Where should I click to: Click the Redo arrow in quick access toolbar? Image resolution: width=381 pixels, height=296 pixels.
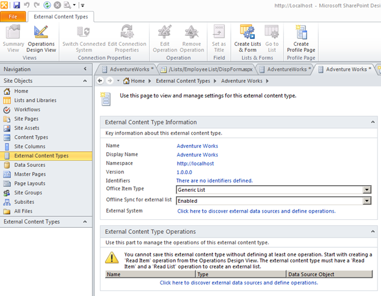point(37,5)
